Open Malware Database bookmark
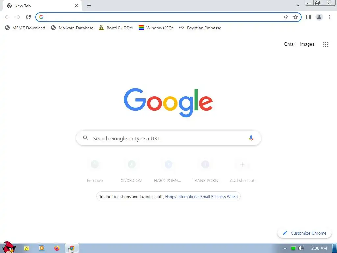The height and width of the screenshot is (253, 337). click(x=72, y=28)
